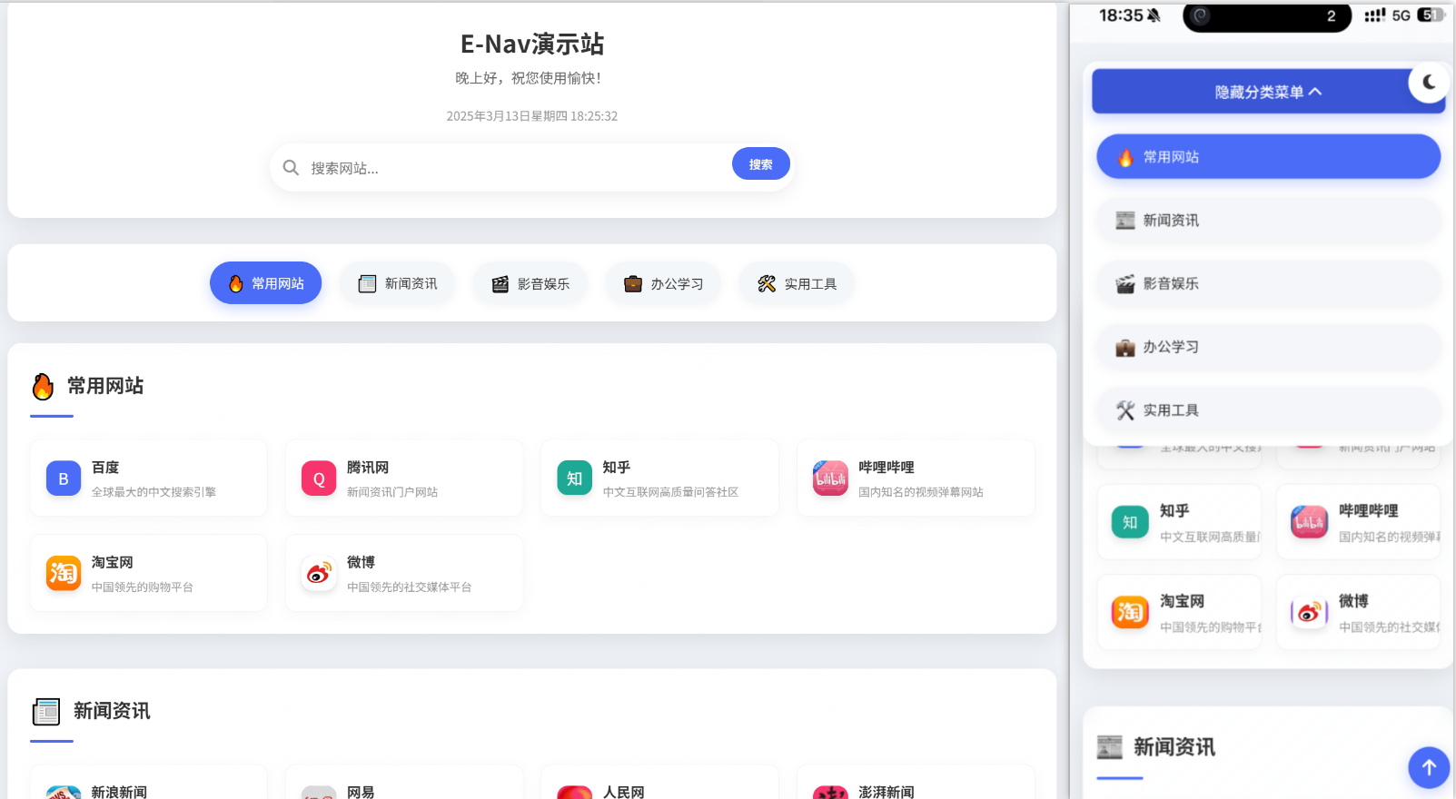Click the 淘宝网 orange icon in desktop view
1456x799 pixels.
tap(64, 574)
